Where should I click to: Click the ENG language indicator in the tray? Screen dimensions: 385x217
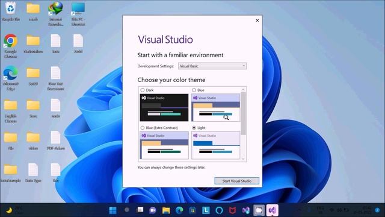coord(321,210)
